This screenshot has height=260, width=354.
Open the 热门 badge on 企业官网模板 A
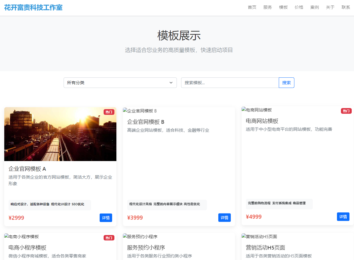click(x=109, y=112)
